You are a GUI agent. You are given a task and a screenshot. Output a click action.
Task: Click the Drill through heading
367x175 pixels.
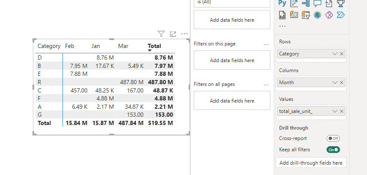294,128
